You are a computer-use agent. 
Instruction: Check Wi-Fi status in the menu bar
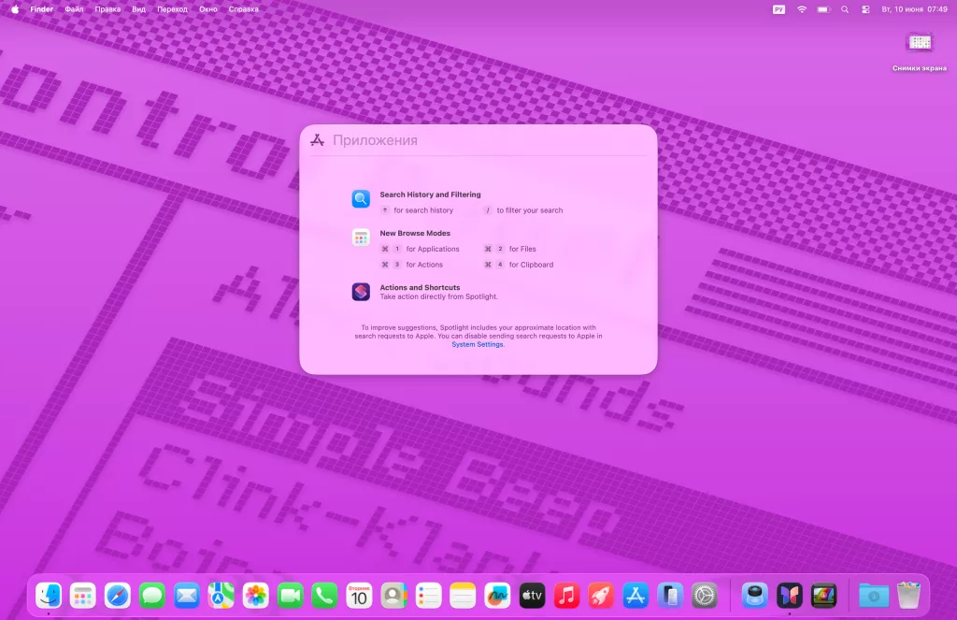801,8
